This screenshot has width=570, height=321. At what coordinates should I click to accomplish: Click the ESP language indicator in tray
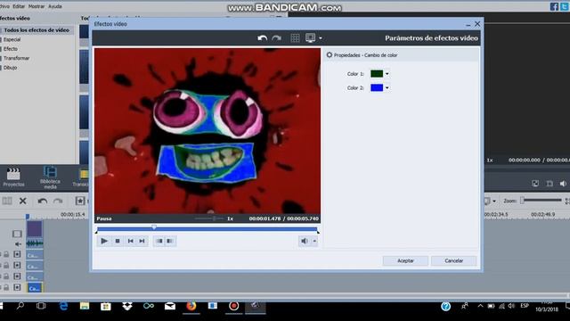pyautogui.click(x=525, y=306)
